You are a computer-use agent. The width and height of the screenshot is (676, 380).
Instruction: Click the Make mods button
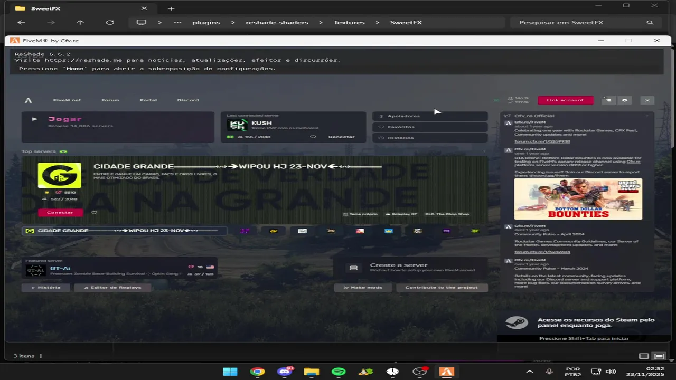[363, 288]
